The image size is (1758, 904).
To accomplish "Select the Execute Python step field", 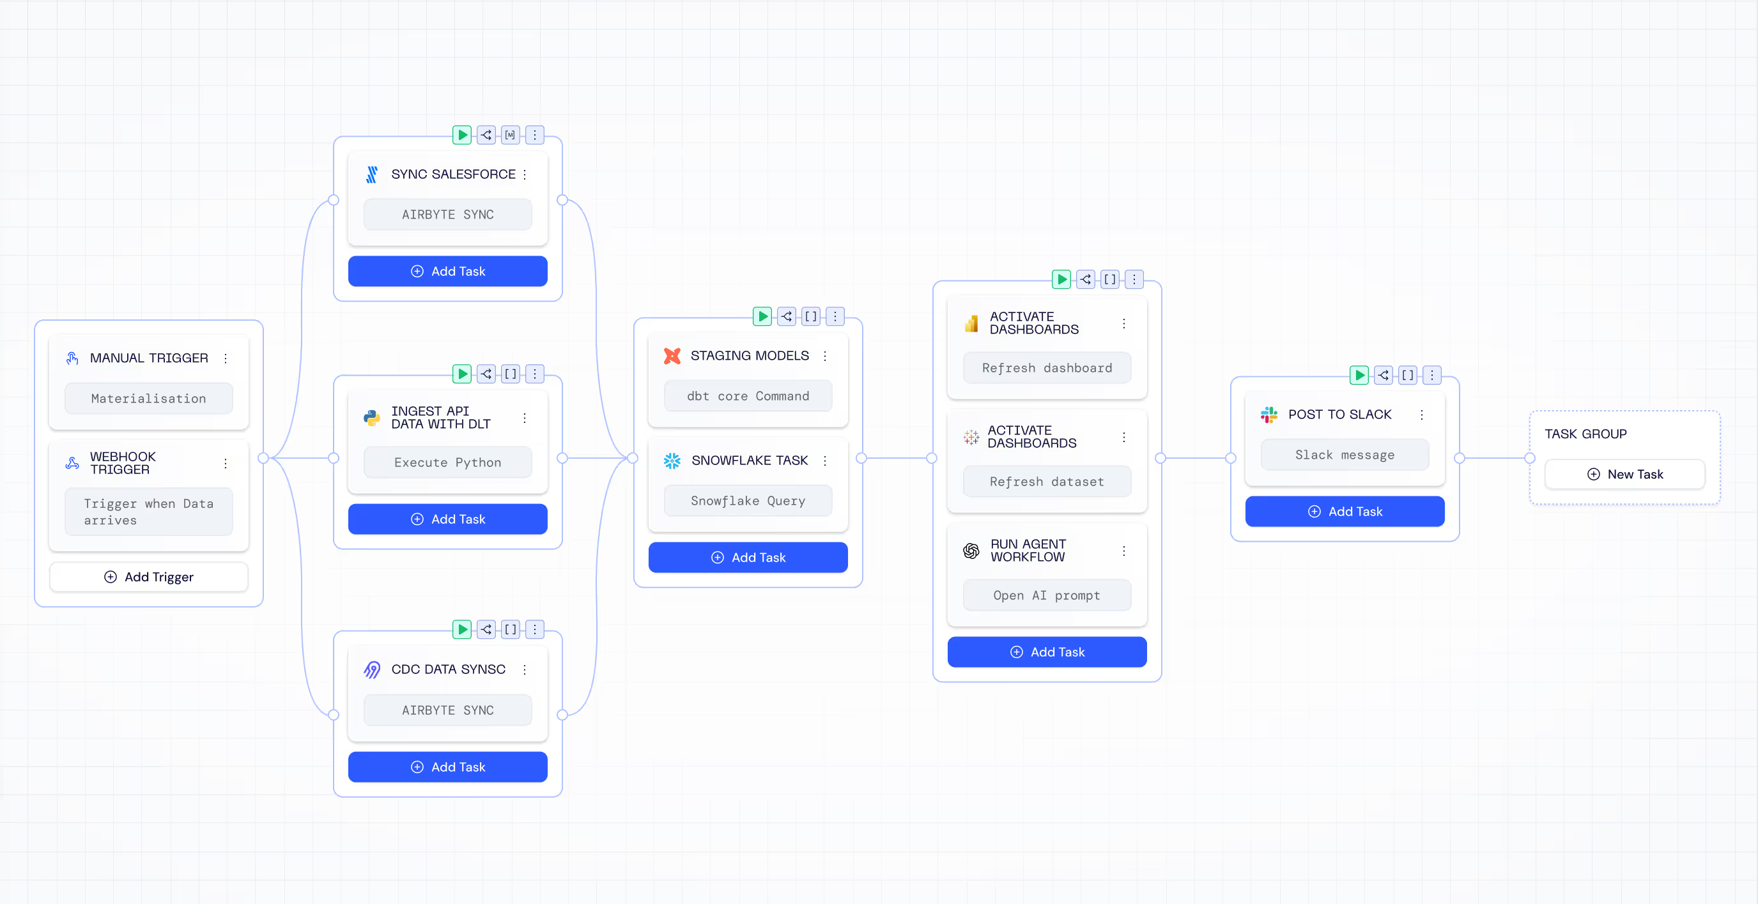I will 448,463.
